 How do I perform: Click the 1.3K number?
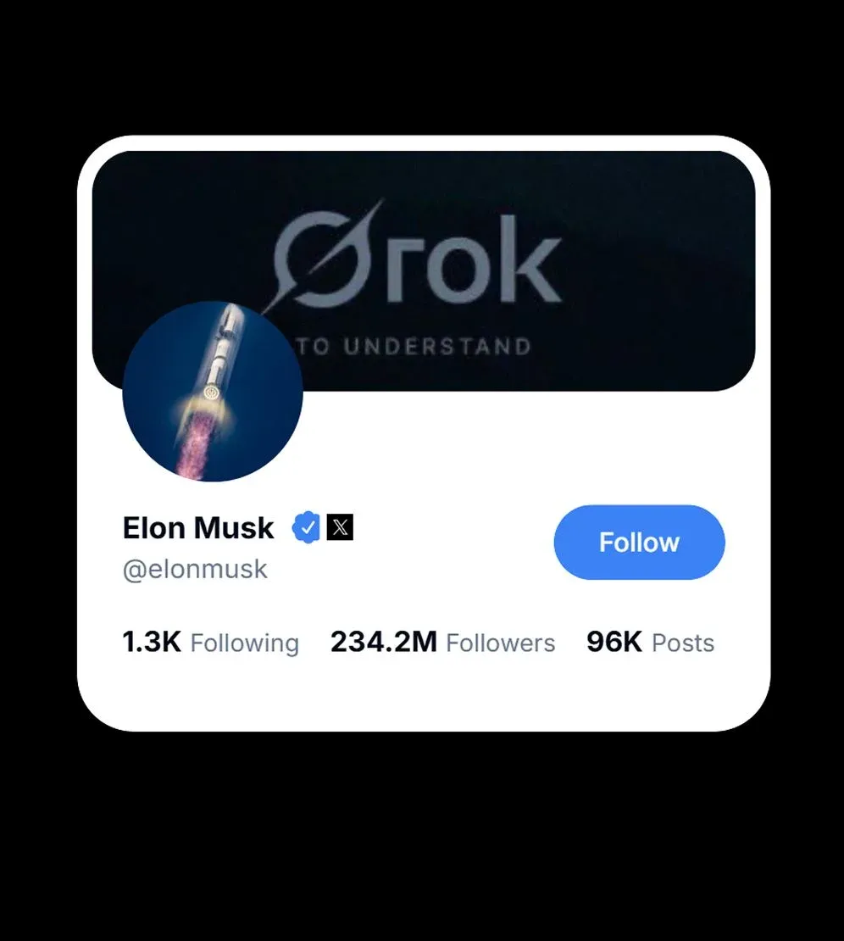tap(152, 642)
